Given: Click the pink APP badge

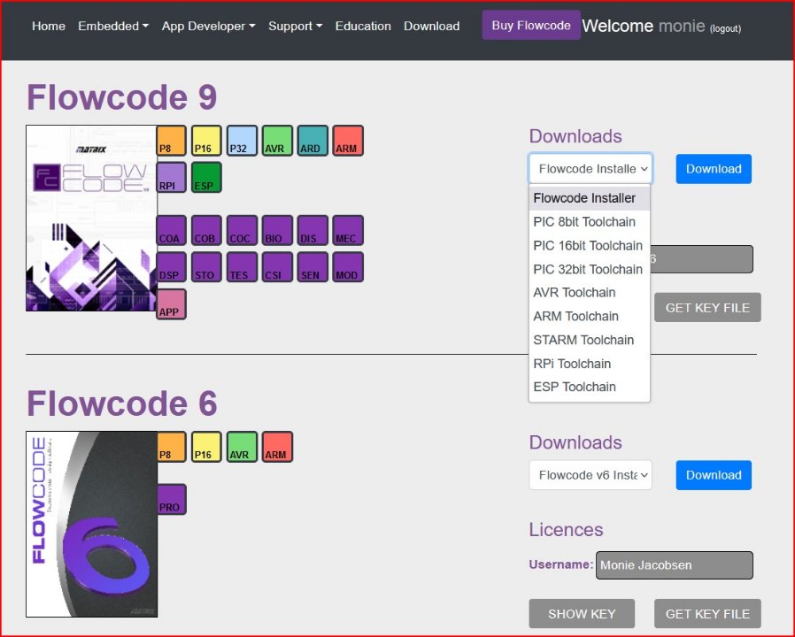Looking at the screenshot, I should coord(172,304).
